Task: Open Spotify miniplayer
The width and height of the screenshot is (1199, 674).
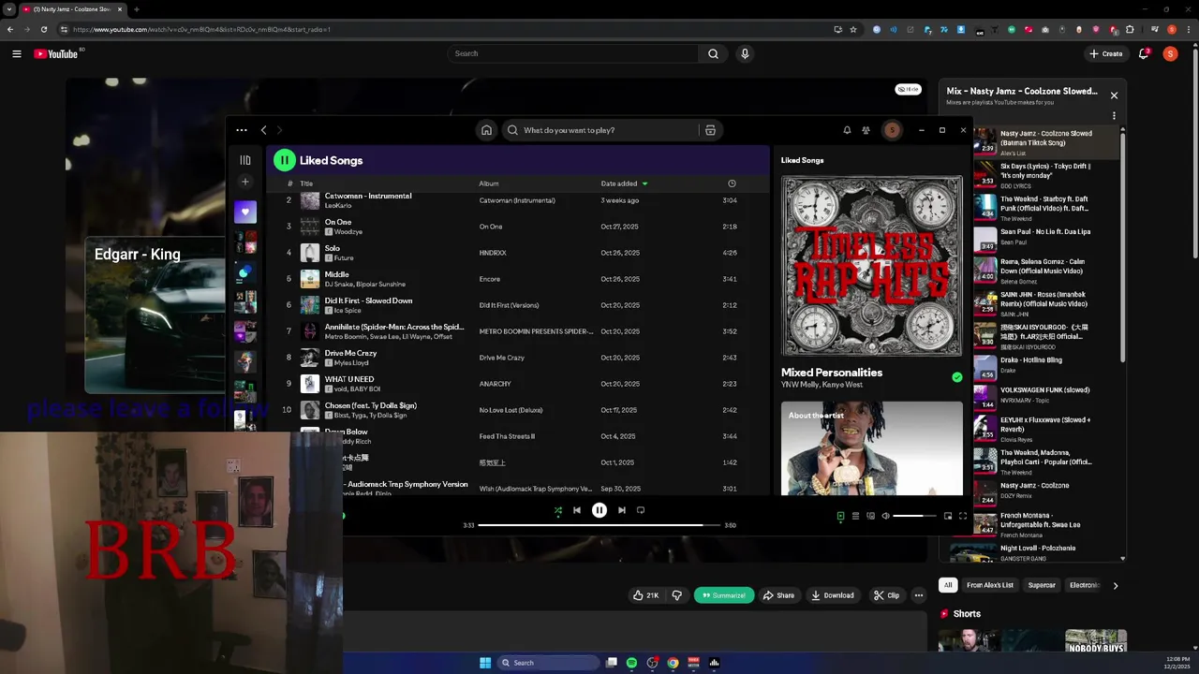Action: [948, 516]
